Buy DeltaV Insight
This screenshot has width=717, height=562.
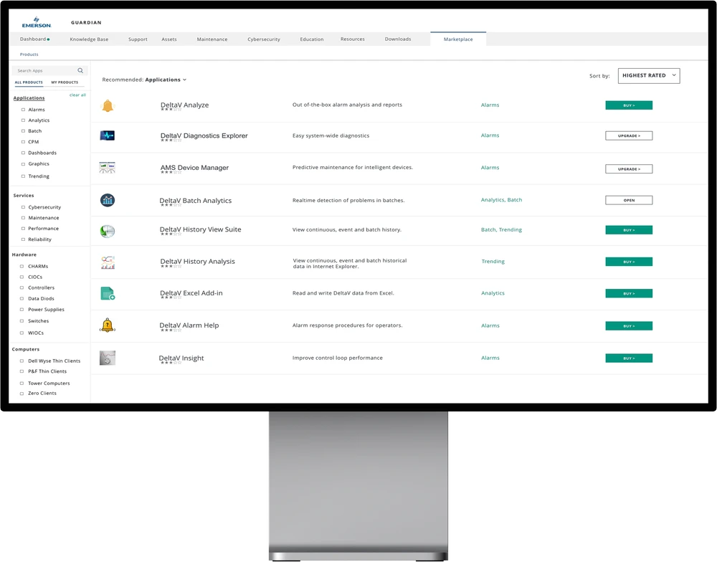point(629,358)
